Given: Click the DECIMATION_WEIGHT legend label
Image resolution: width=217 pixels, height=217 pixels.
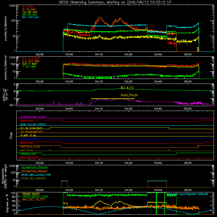Looking at the screenshot, I should [x=34, y=171].
